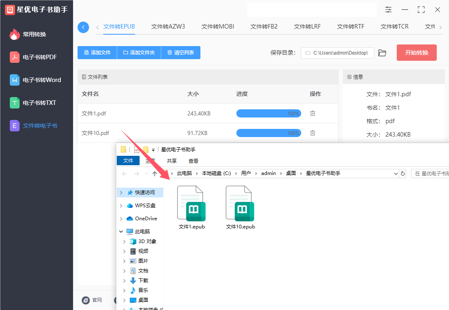
Task: Click the blue circular back button
Action: point(83,27)
